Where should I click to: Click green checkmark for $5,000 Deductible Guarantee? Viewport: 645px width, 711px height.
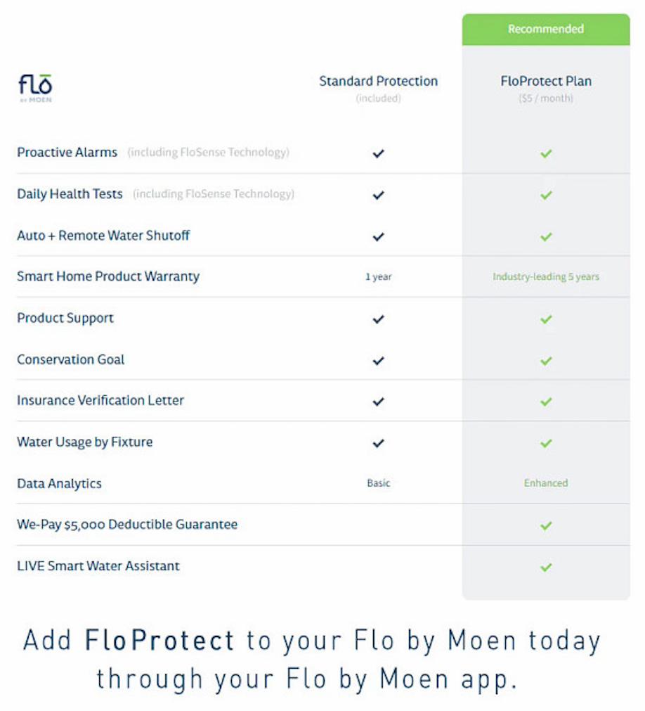(x=546, y=525)
